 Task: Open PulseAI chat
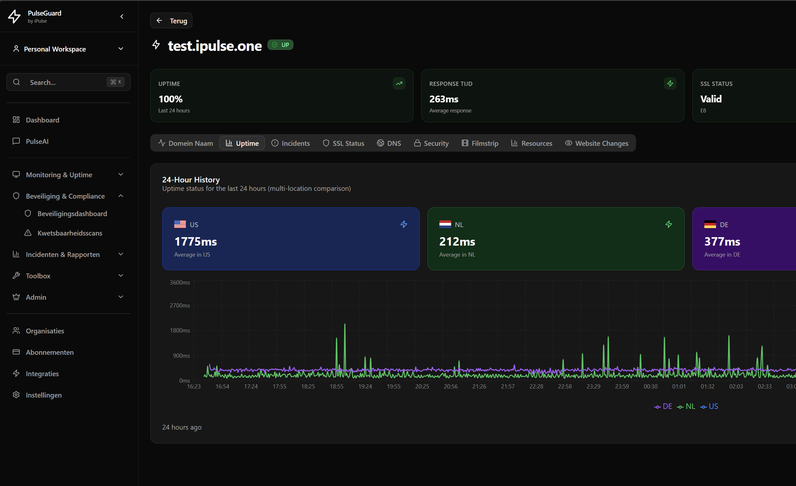coord(69,141)
